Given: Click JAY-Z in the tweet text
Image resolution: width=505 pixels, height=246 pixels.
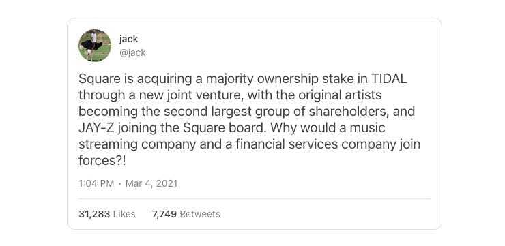Looking at the screenshot, I should [x=96, y=127].
